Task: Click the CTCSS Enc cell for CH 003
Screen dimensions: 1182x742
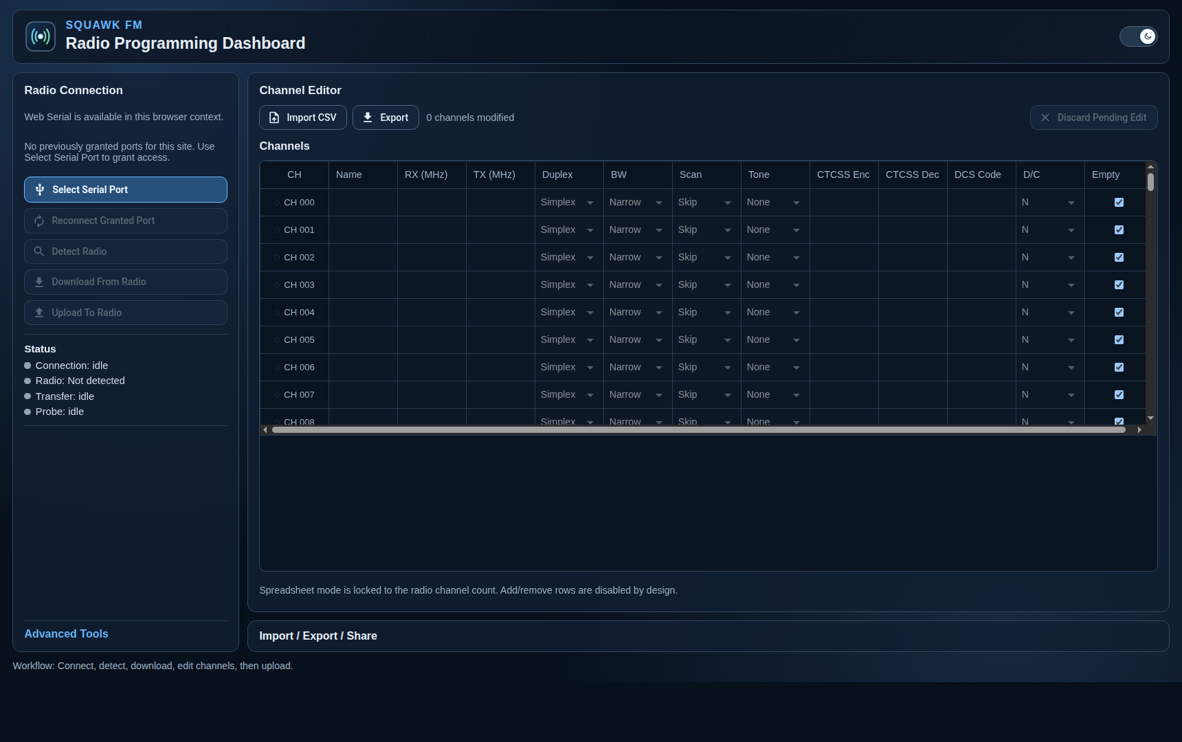Action: [844, 285]
